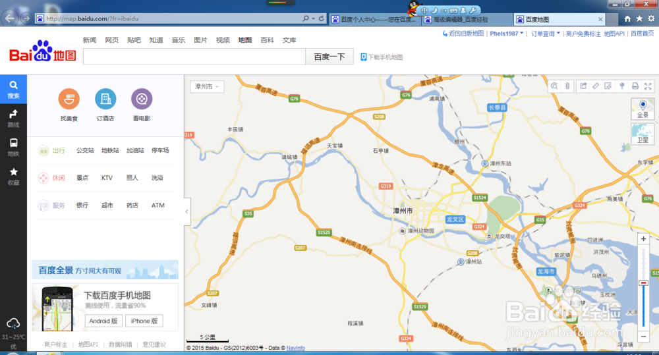Click the 音乐 navigation link
The image size is (659, 355).
(179, 40)
